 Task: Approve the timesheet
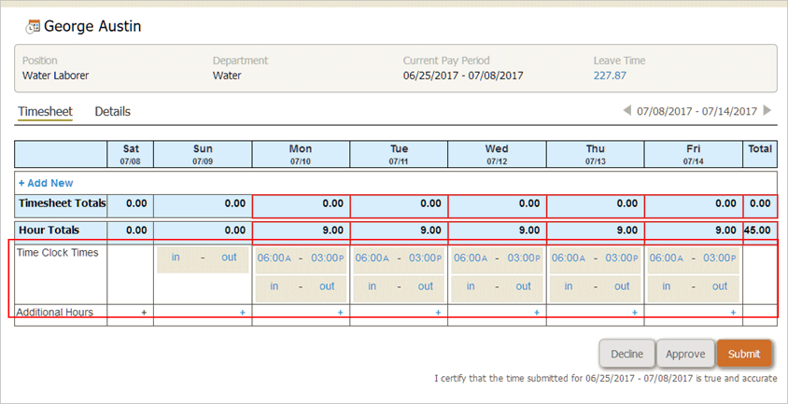(x=685, y=354)
